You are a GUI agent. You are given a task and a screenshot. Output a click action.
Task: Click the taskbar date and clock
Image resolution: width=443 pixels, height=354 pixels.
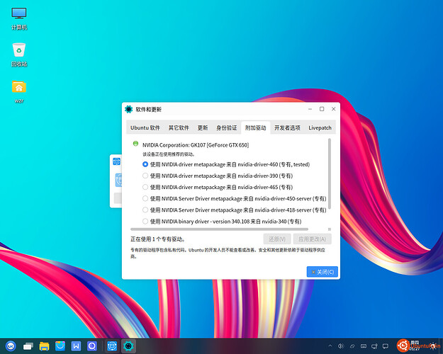(415, 346)
